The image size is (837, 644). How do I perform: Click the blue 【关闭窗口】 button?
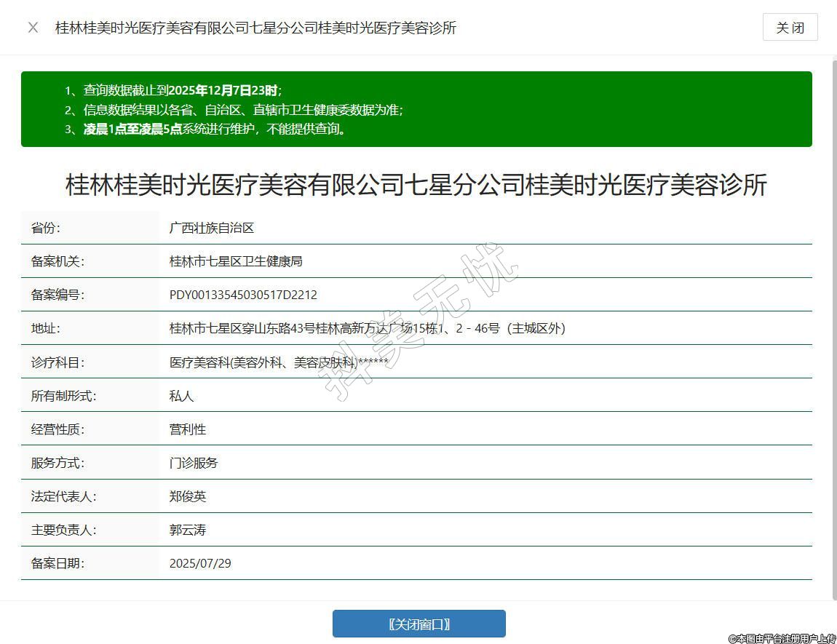click(418, 624)
